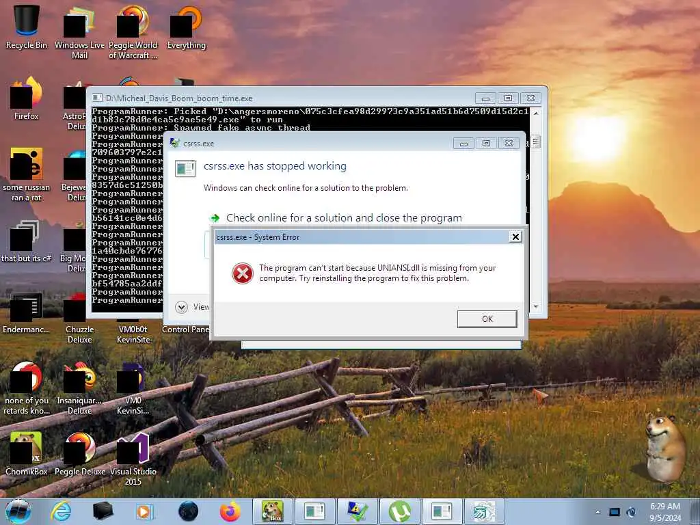This screenshot has width=700, height=525.
Task: Open the clock showing 6:29 AM
Action: coord(665,512)
